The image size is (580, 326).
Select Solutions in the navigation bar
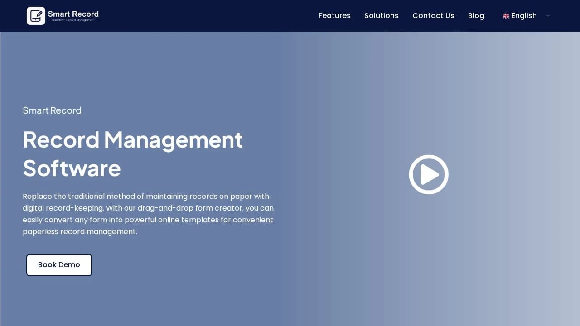coord(381,15)
